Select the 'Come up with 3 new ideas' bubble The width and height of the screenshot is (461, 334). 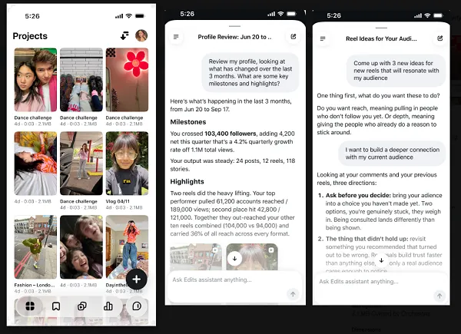(x=396, y=71)
